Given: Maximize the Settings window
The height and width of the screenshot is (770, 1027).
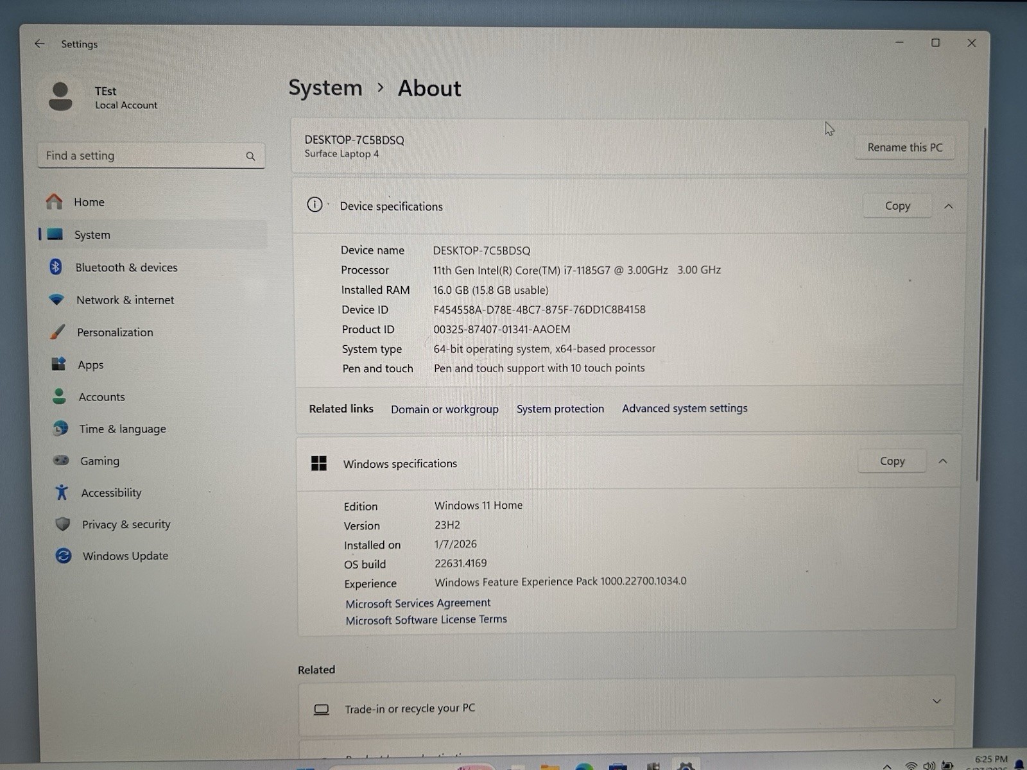Looking at the screenshot, I should [x=935, y=42].
